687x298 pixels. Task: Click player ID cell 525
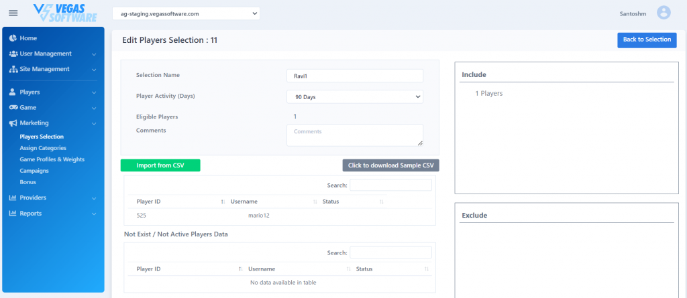click(x=141, y=215)
